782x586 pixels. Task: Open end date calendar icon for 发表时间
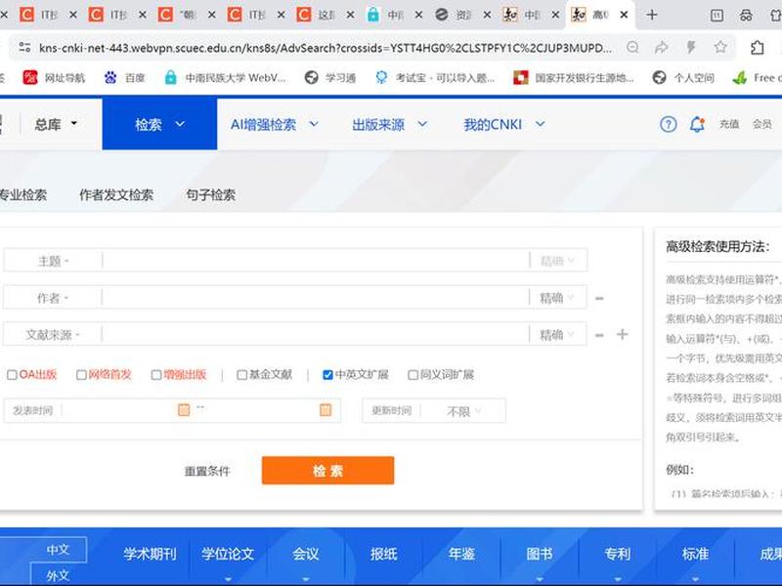point(326,410)
